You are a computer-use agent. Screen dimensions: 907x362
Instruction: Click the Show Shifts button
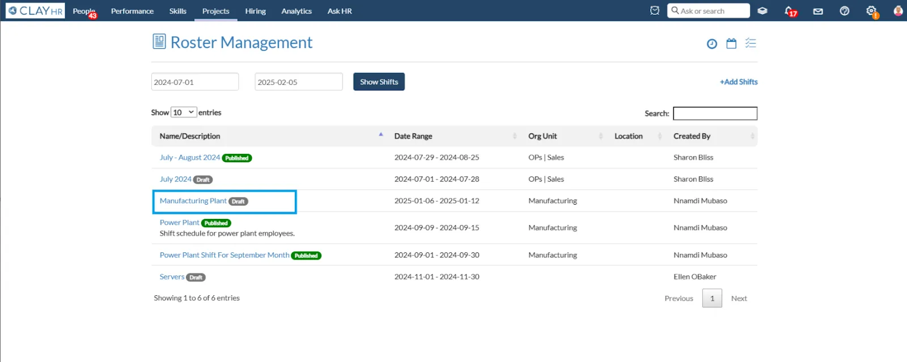(379, 81)
